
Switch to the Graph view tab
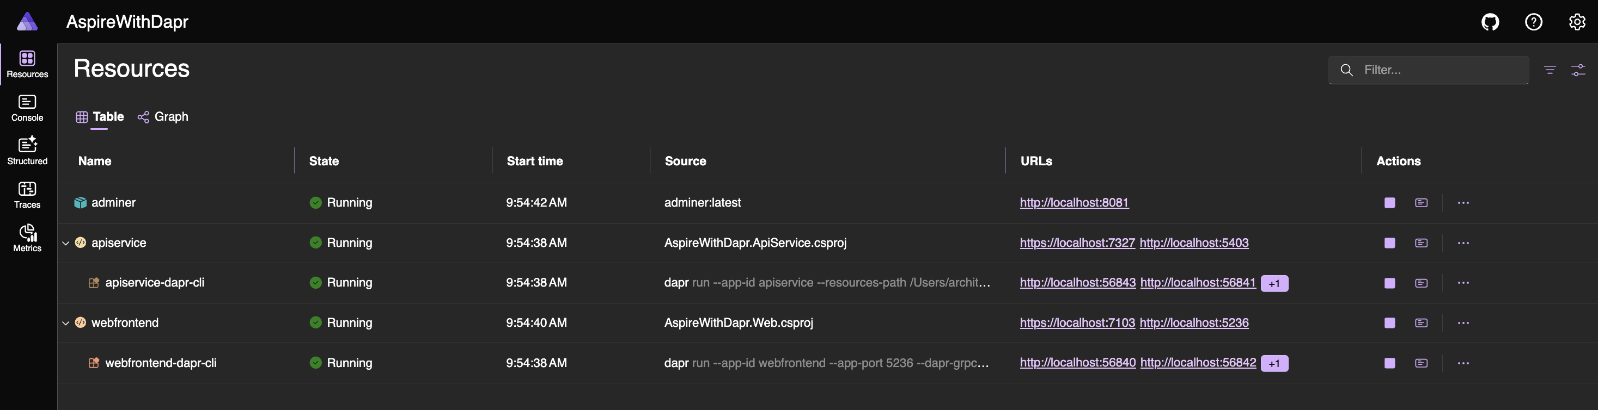tap(163, 117)
